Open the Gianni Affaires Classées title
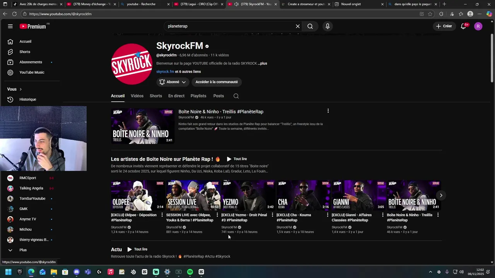 [x=352, y=217]
